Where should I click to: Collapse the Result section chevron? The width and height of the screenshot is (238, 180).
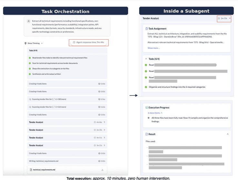point(228,134)
